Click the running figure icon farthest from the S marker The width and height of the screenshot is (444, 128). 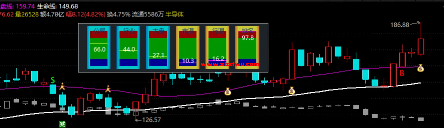[108, 89]
